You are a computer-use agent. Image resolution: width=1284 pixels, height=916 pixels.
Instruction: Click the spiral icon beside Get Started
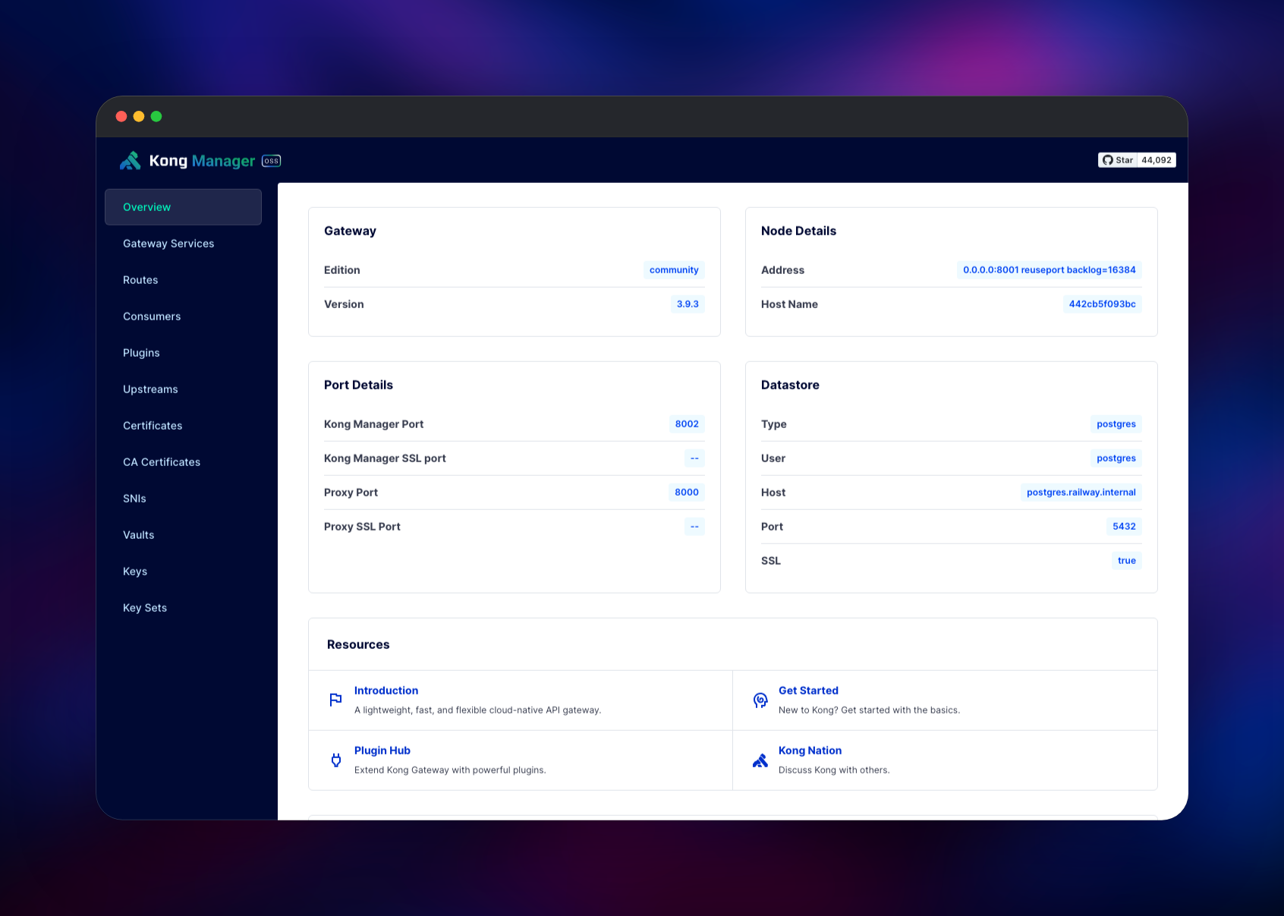point(760,700)
